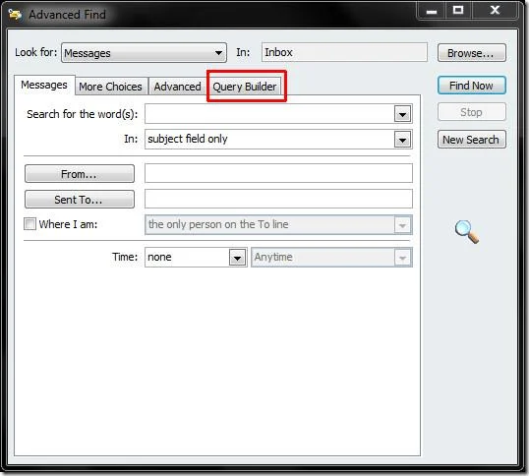Image resolution: width=529 pixels, height=476 pixels.
Task: Click the Advanced Find window title icon
Action: 15,15
